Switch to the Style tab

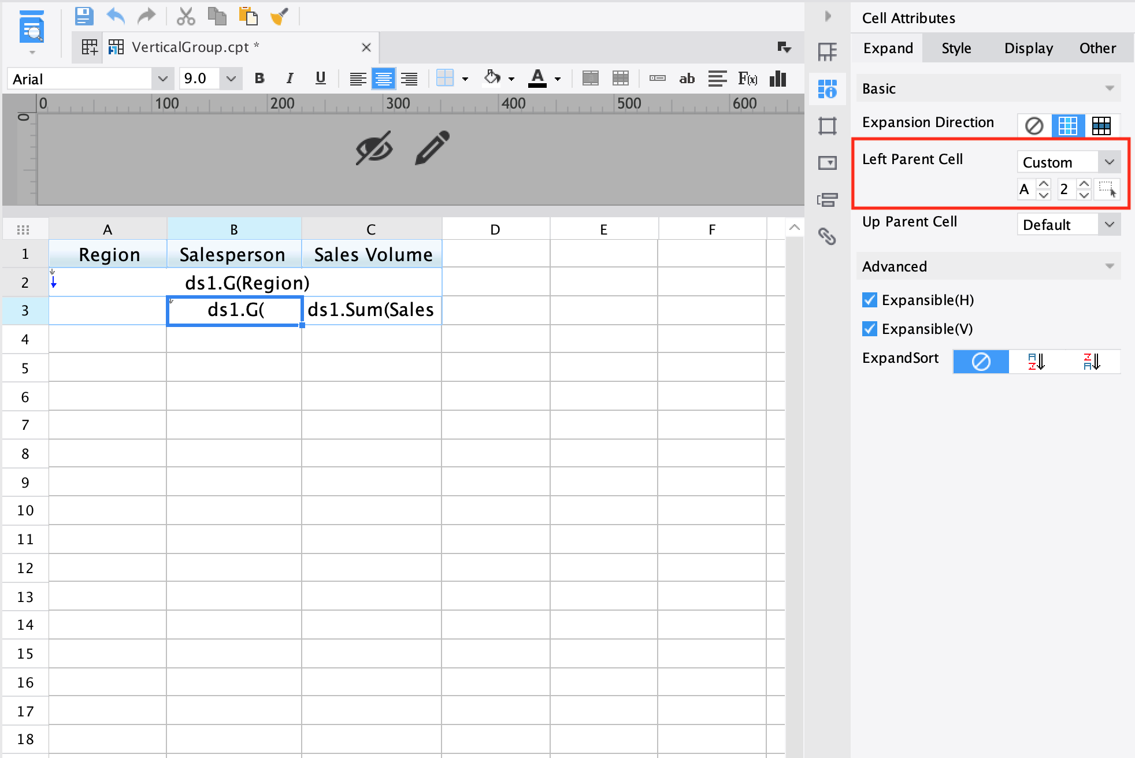[x=955, y=48]
